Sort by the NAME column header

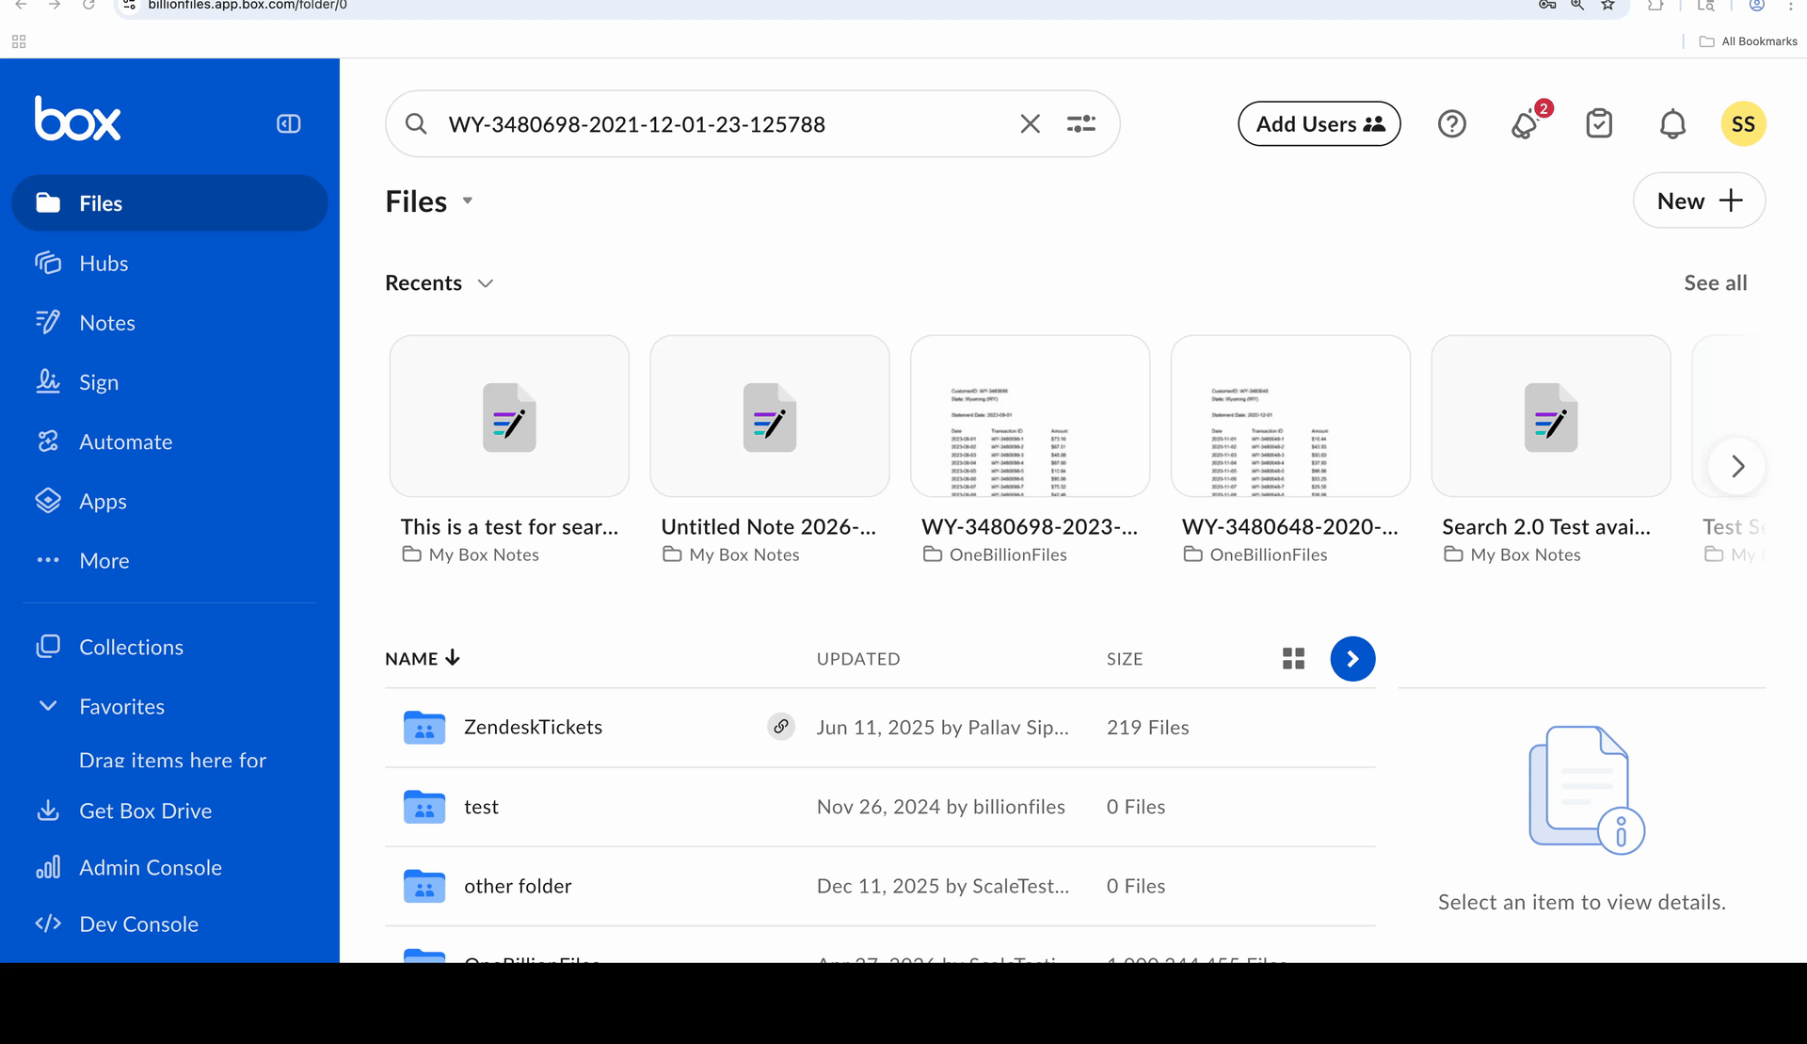coord(423,659)
